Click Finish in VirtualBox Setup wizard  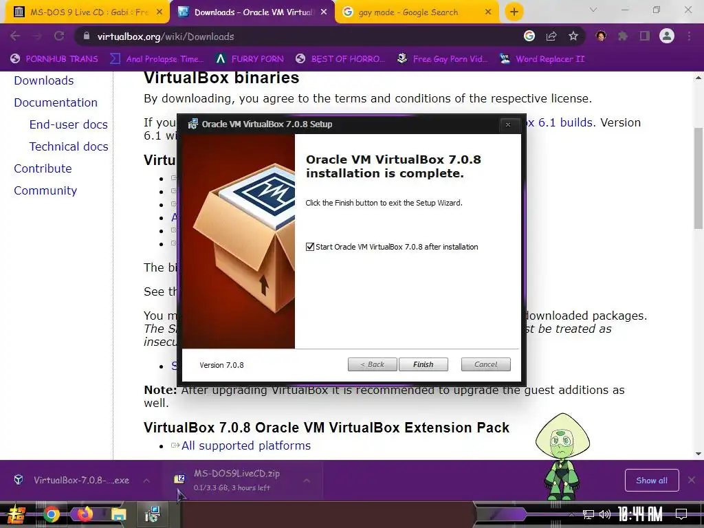pos(423,364)
